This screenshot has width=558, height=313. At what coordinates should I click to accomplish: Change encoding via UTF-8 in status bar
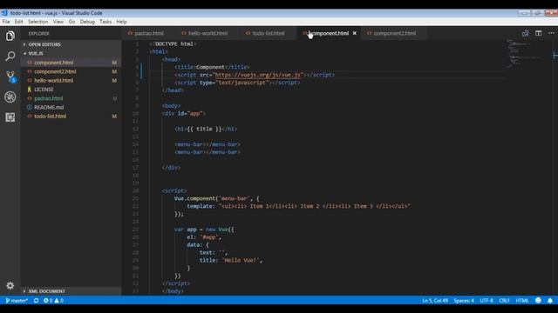tap(487, 300)
